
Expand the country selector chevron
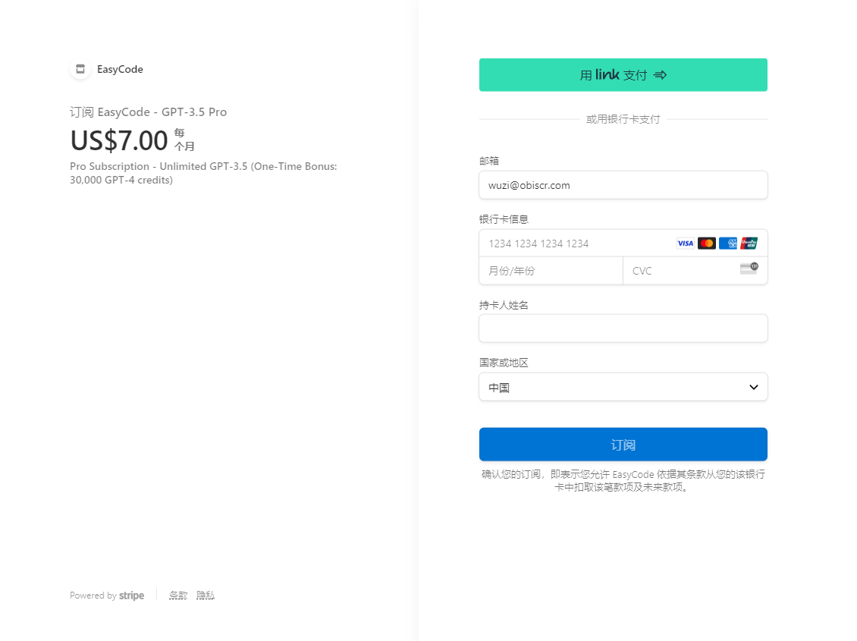754,387
